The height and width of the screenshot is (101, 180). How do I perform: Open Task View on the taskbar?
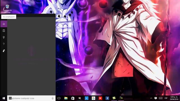[x=59, y=98]
